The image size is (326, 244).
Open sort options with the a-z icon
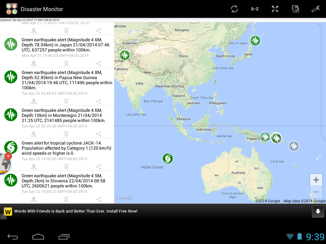(x=255, y=9)
